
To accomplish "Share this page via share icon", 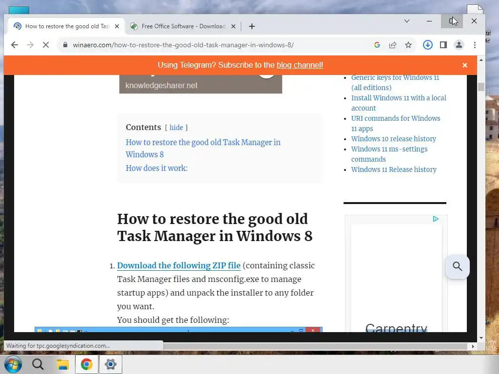I will click(x=393, y=45).
